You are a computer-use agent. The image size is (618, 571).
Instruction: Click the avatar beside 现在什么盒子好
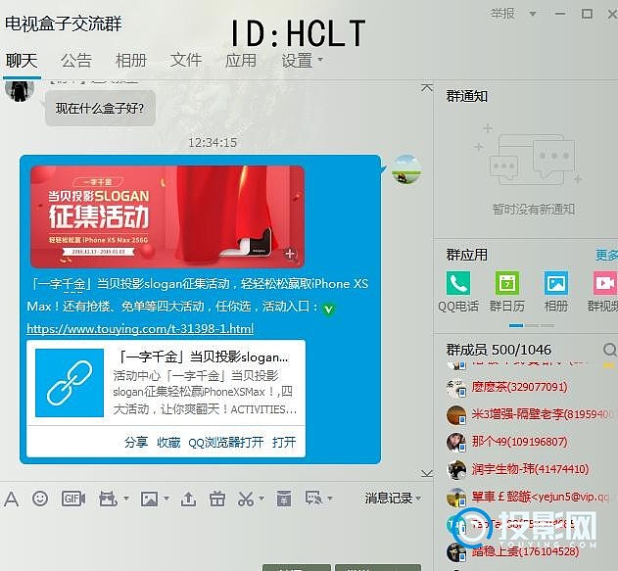[20, 90]
